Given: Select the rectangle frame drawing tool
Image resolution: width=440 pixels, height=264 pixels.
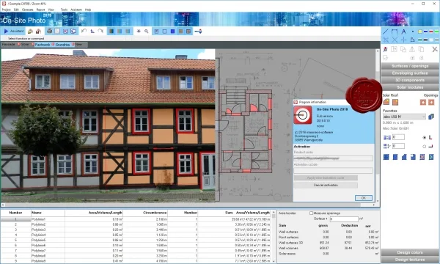Looking at the screenshot, I should (x=395, y=32).
